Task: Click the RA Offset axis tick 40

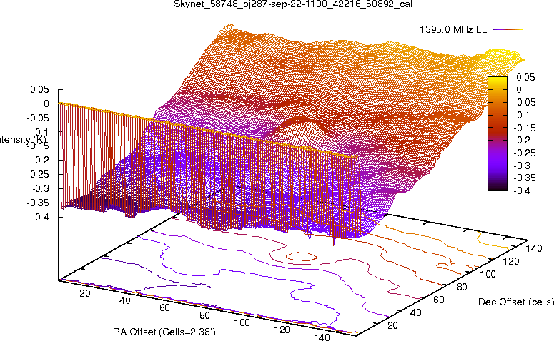Action: pyautogui.click(x=124, y=300)
